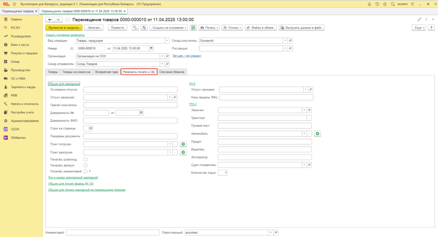The image size is (438, 237).
Task: Expand Склад-отправитель dropdown arrow
Action: pyautogui.click(x=162, y=64)
